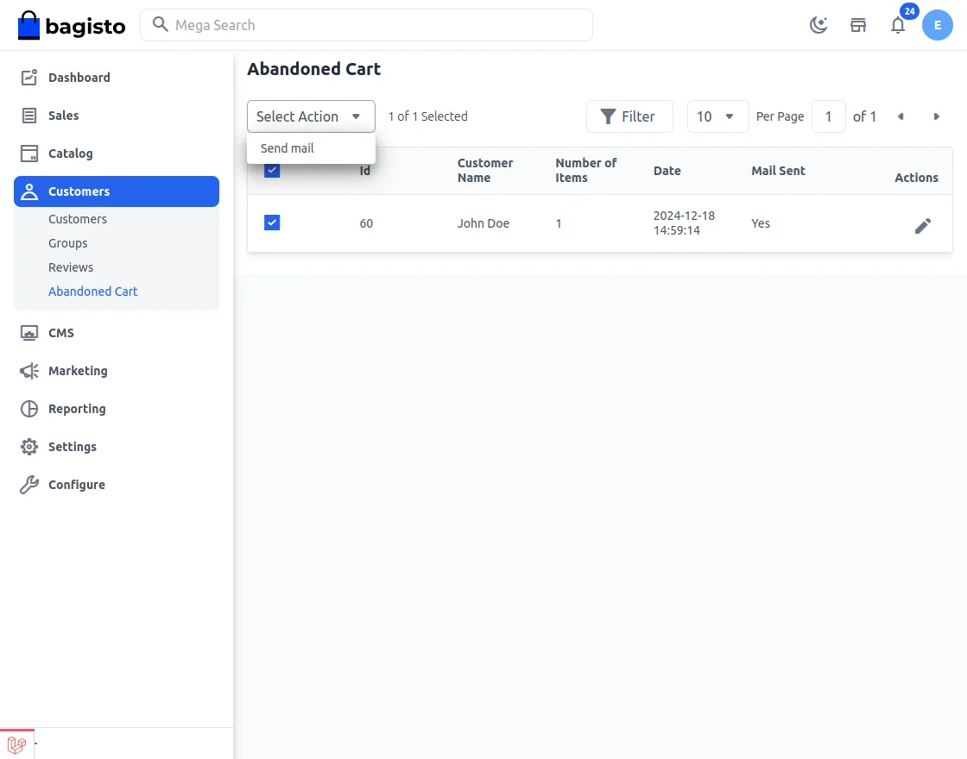Open the storefront shop icon

tap(858, 25)
